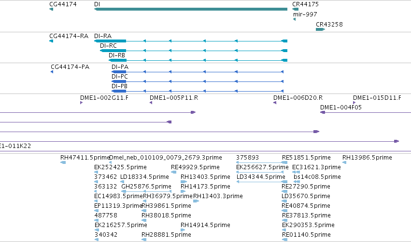The height and width of the screenshot is (242, 411).
Task: Select the RE27290.5prime EST label
Action: pyautogui.click(x=306, y=187)
